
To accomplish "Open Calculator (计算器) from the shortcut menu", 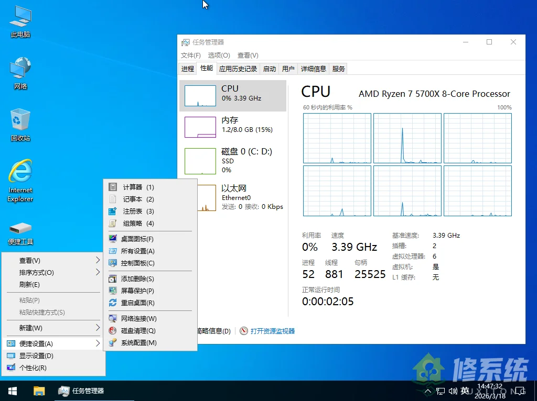I will point(132,187).
